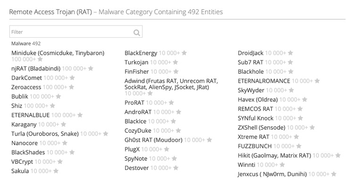Open the njRAT (Bladabindi) entity
The height and width of the screenshot is (185, 354).
click(36, 68)
